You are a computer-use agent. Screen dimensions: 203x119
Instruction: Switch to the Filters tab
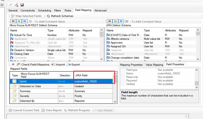tap(57, 10)
